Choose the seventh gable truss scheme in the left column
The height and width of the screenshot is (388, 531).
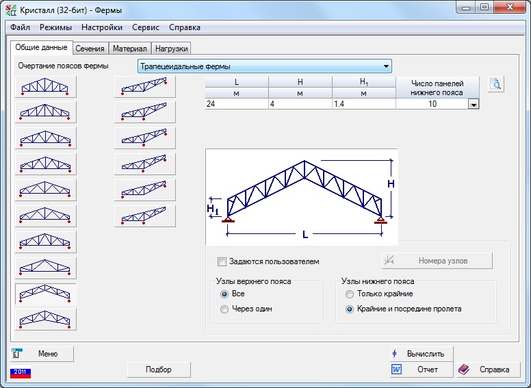click(46, 242)
